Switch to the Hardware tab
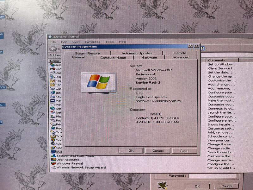The width and height of the screenshot is (253, 190). click(x=149, y=58)
